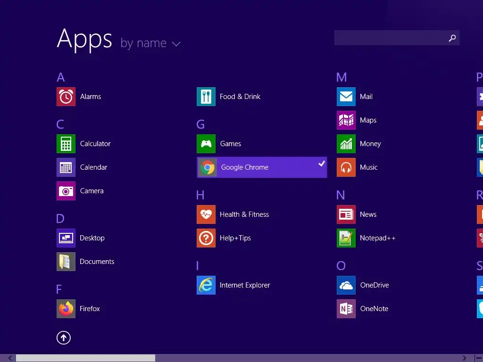Click the 'Calculator' label text
This screenshot has width=483, height=362.
click(x=95, y=144)
